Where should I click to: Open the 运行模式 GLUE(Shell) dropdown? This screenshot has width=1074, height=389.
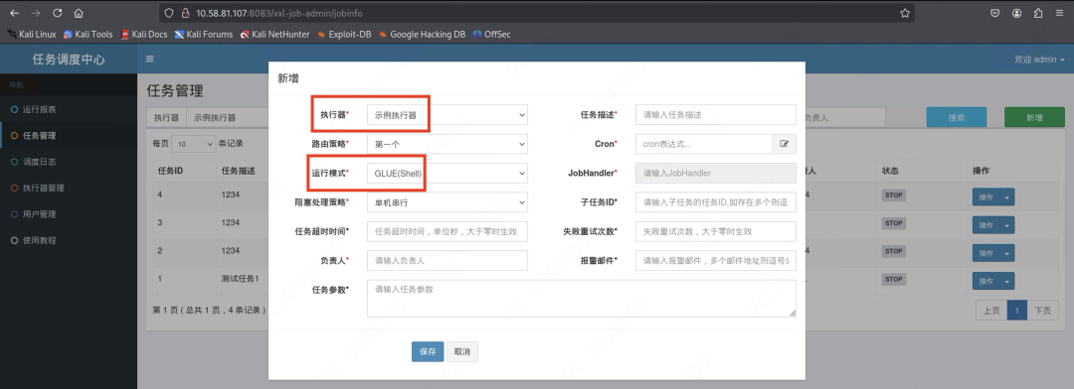coord(447,174)
